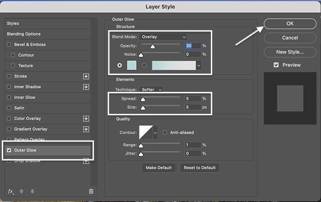Open the Styles section
This screenshot has height=202, width=321.
pyautogui.click(x=48, y=23)
